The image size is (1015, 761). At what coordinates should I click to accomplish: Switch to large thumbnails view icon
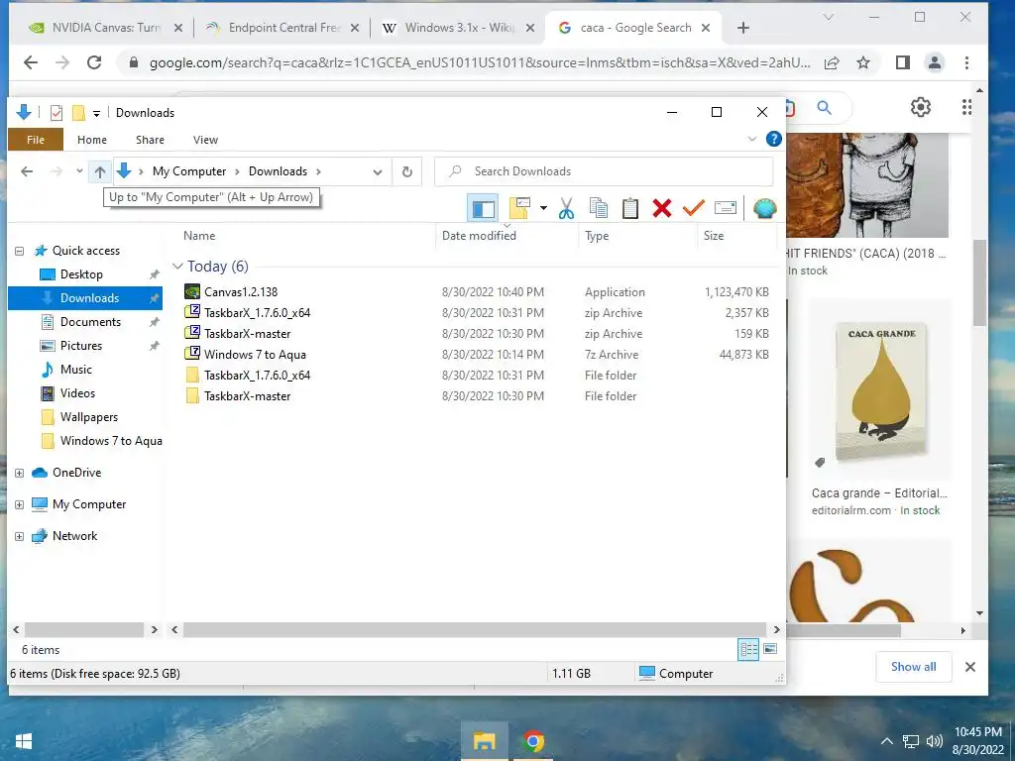(769, 649)
